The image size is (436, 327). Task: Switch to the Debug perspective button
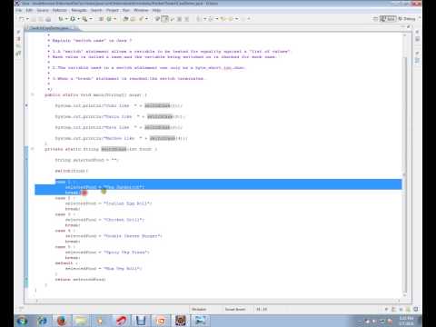point(407,19)
